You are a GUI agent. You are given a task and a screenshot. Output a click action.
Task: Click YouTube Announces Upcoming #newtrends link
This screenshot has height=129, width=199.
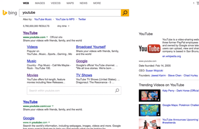[x=180, y=121]
